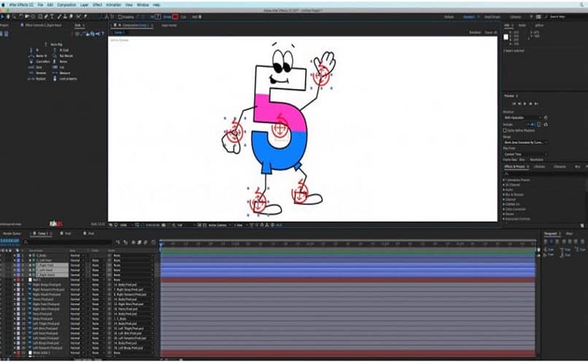Toggle the Snapping checkbox in toolbar
Screen dimensions: 588x362
click(120, 17)
